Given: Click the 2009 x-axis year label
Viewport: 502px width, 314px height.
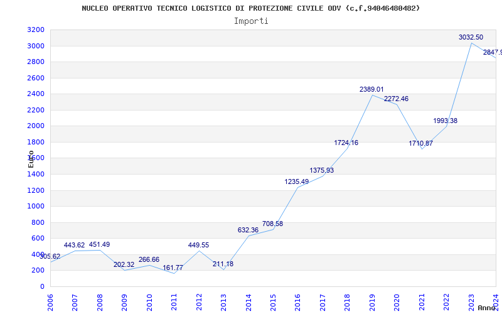Looking at the screenshot, I should click(124, 303).
